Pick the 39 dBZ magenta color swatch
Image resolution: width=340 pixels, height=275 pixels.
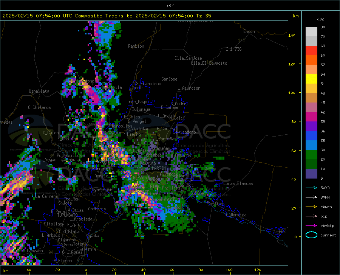point(311,117)
